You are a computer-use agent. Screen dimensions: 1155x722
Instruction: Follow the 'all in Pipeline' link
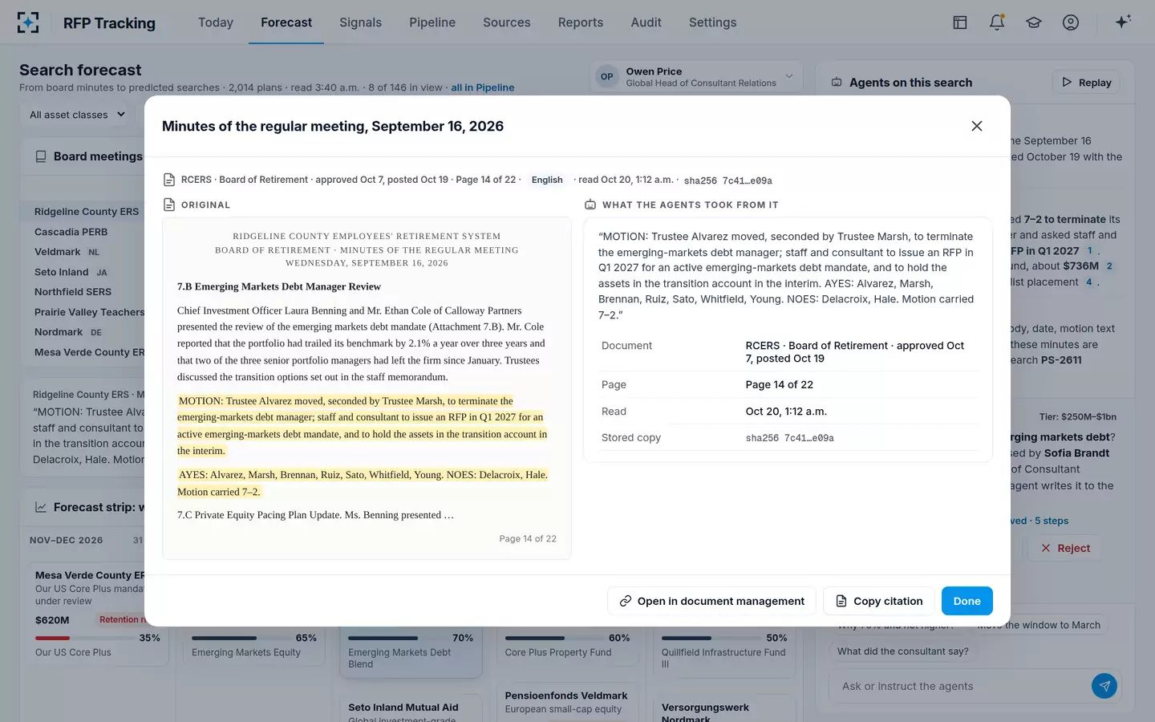click(482, 87)
